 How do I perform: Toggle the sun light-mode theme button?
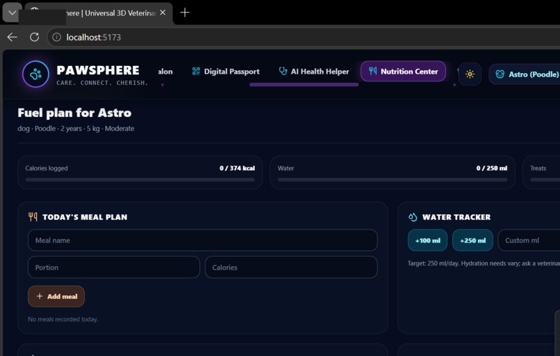coord(470,74)
